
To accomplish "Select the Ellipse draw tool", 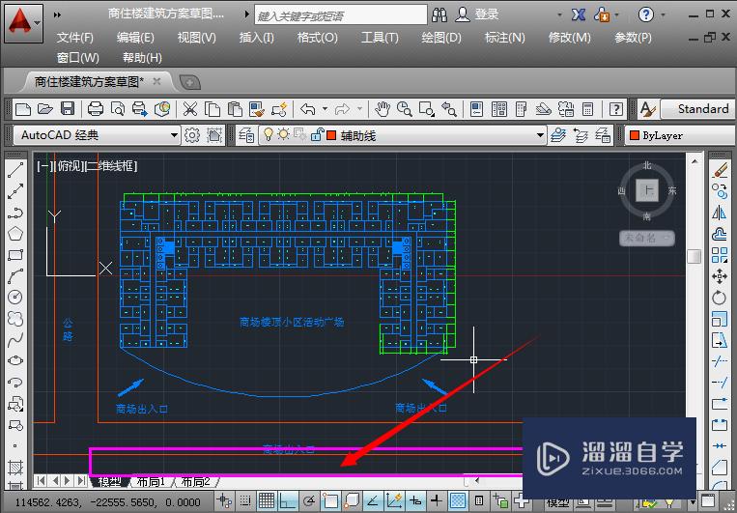I will [x=15, y=360].
